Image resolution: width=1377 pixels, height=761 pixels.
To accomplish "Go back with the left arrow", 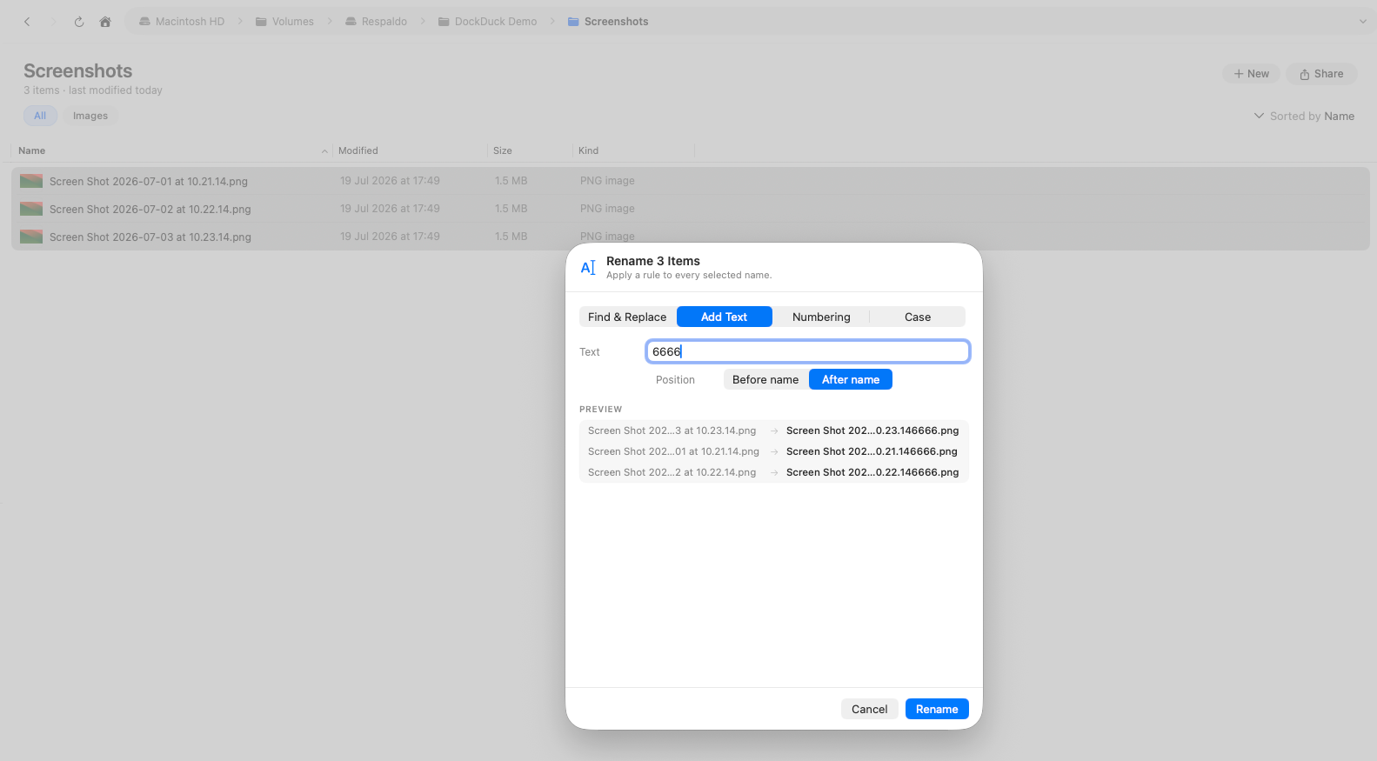I will [27, 22].
